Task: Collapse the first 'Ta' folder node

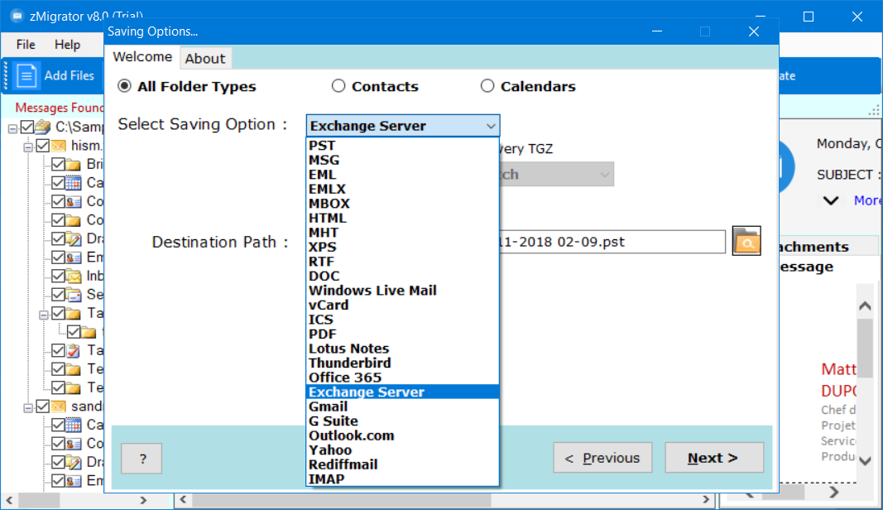Action: (43, 315)
